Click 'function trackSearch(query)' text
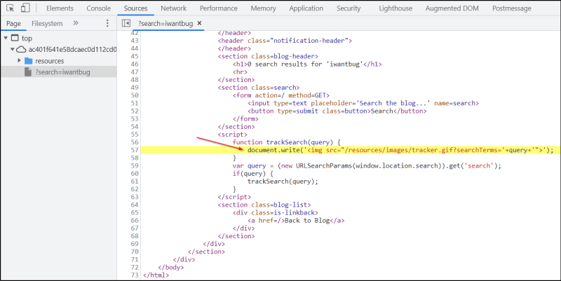The image size is (561, 281). pos(287,142)
